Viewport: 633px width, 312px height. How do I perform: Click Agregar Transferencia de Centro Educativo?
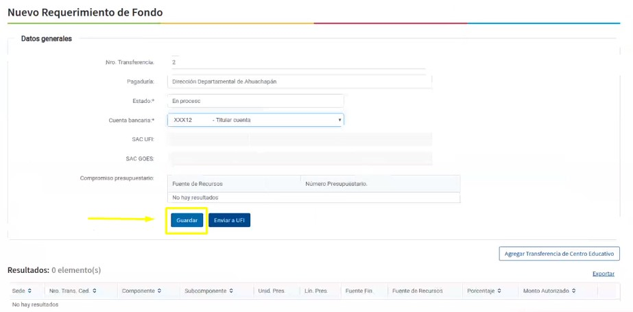(559, 254)
